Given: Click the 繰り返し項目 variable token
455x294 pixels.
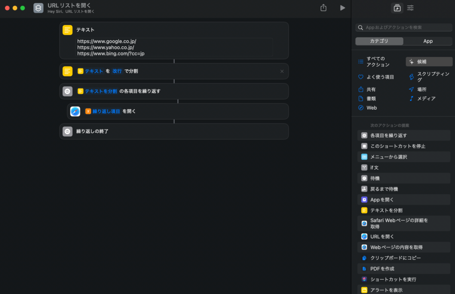Looking at the screenshot, I should coord(106,111).
